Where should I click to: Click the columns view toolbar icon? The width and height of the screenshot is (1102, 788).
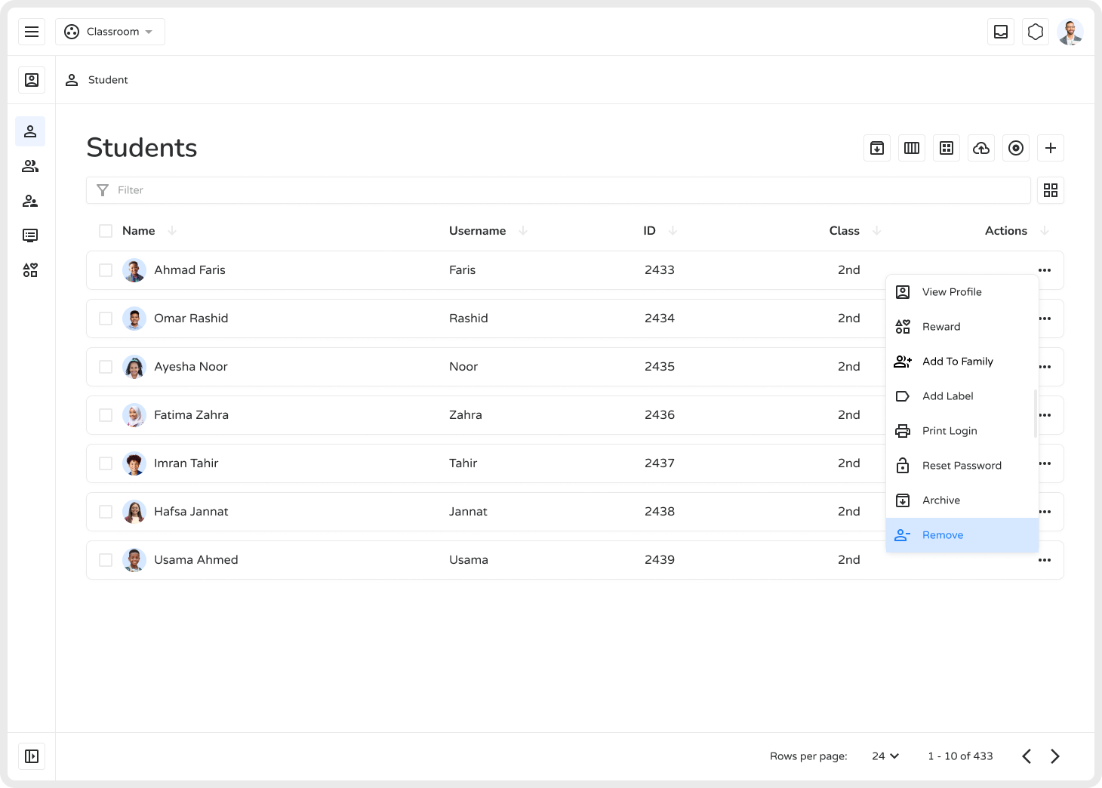click(x=912, y=148)
